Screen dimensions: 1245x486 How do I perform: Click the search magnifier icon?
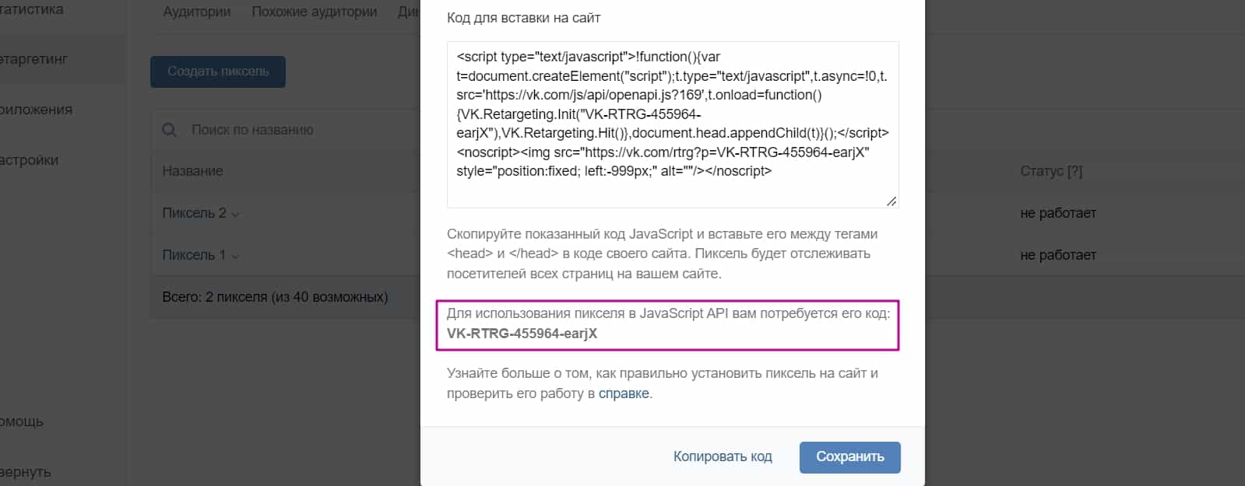[169, 130]
